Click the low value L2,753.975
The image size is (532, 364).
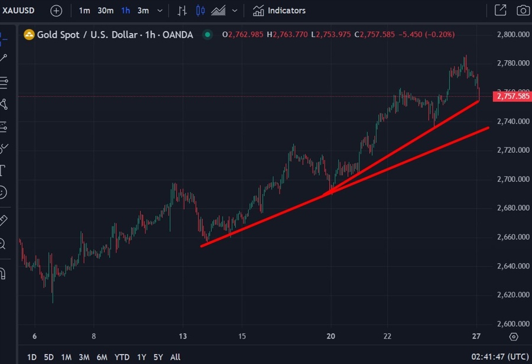tap(331, 35)
